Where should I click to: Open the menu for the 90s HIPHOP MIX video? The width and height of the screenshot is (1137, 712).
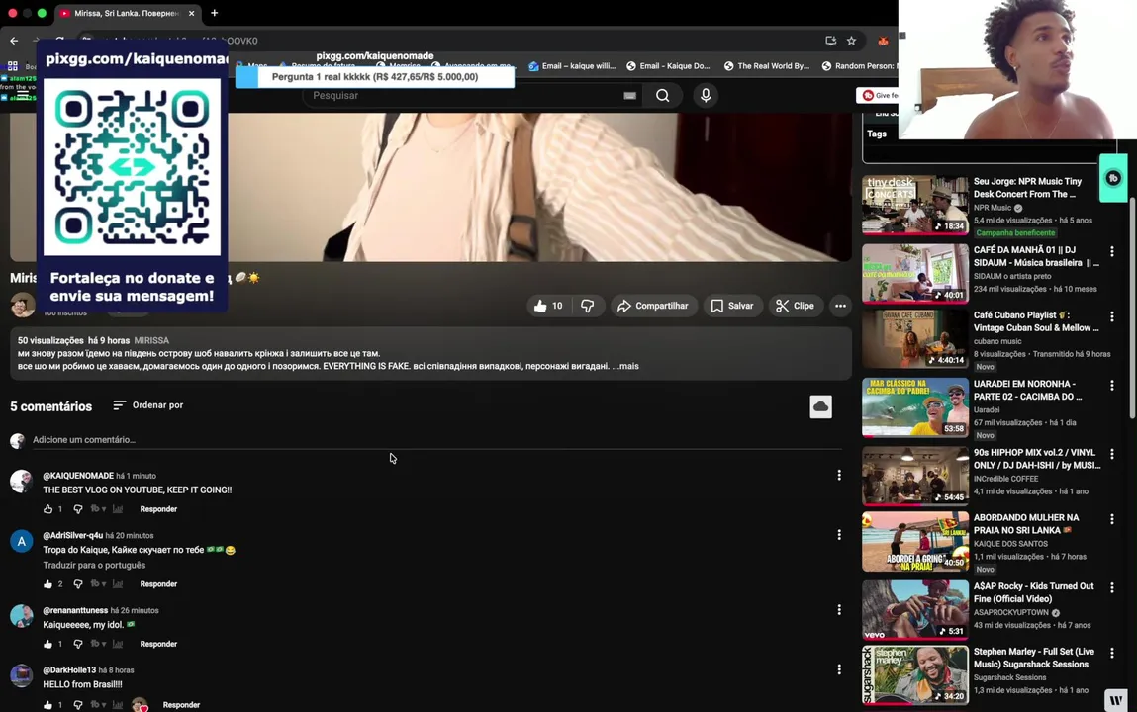1111,454
